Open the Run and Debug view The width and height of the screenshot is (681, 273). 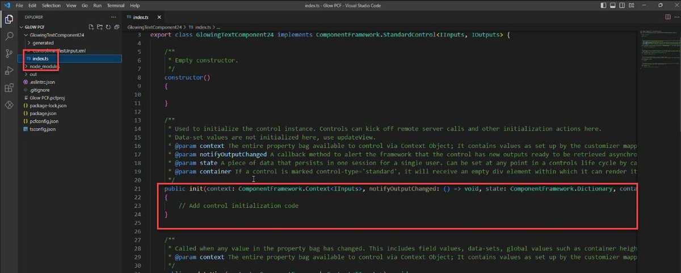9,70
